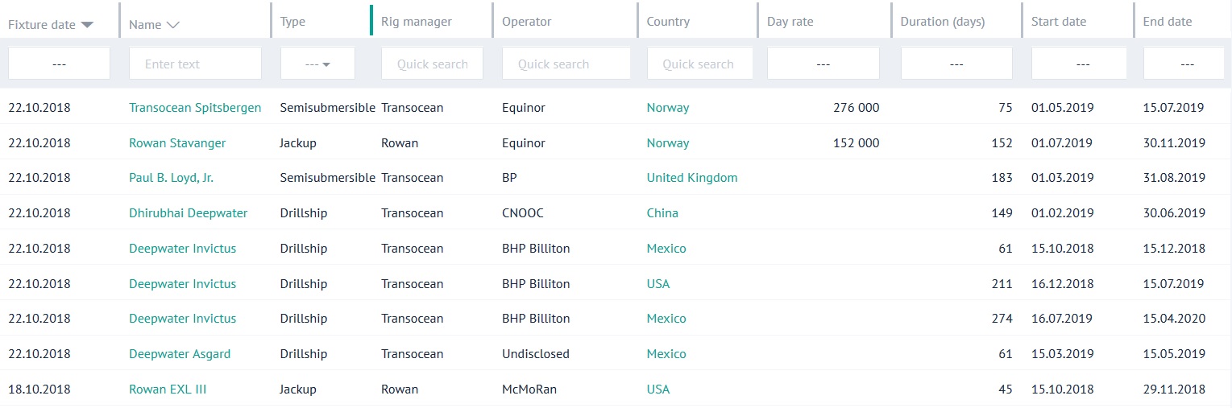Open the Transocean Spitsbergen rig link
Screen dimensions: 1232x408
195,108
